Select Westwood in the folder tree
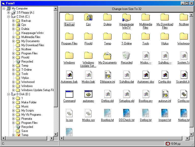 (28, 82)
